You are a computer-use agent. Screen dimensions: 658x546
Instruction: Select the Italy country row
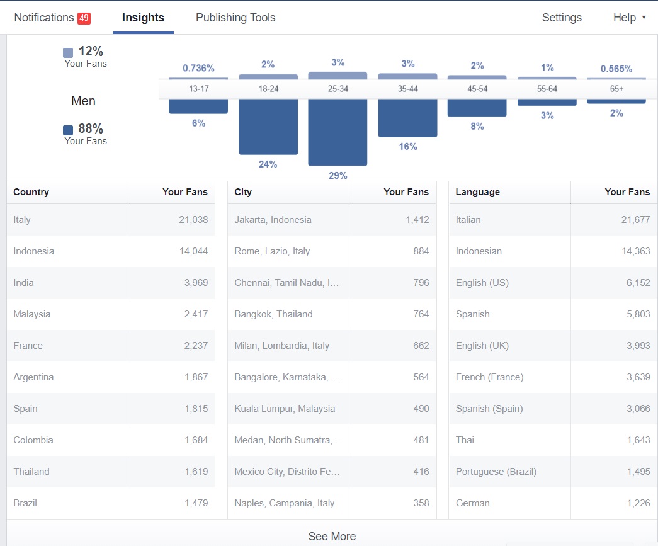coord(110,220)
